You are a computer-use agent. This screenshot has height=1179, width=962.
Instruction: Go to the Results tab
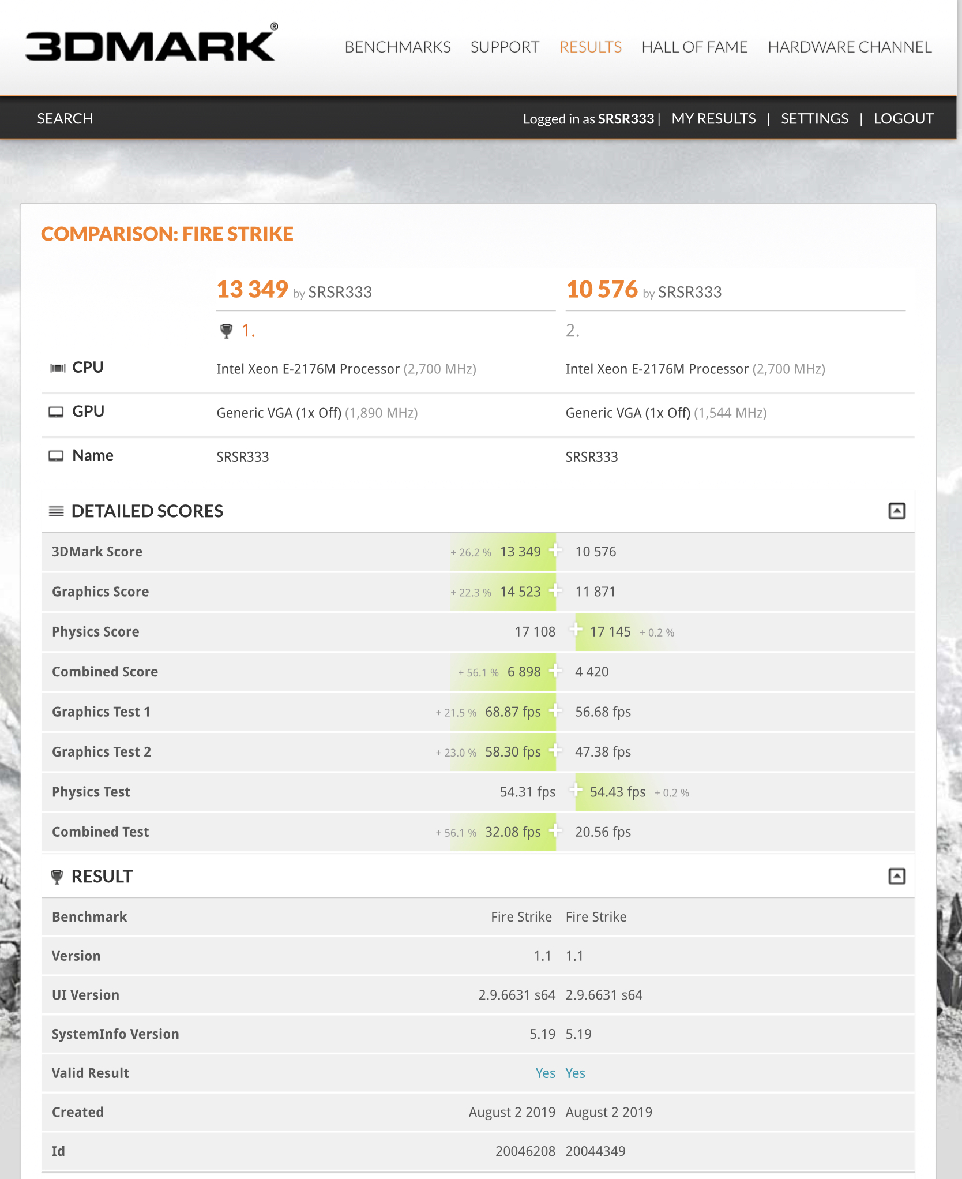point(591,47)
